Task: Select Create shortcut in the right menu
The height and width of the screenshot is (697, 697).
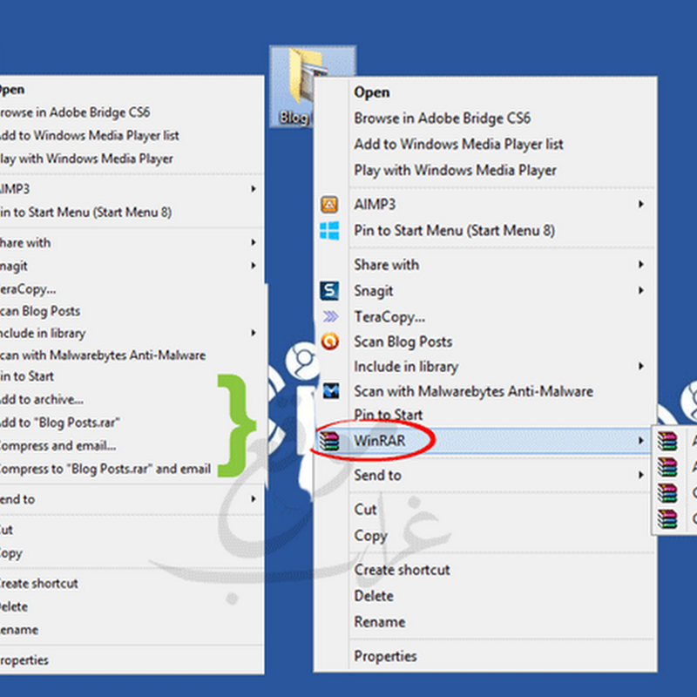Action: [403, 570]
